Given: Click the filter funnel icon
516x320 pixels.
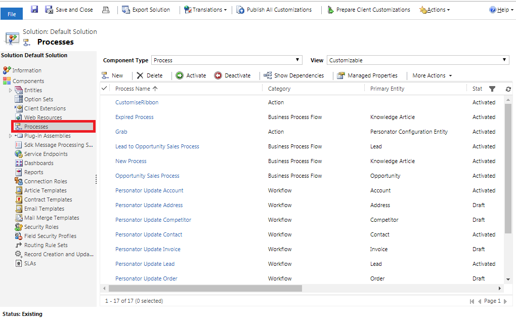Looking at the screenshot, I should coord(492,89).
